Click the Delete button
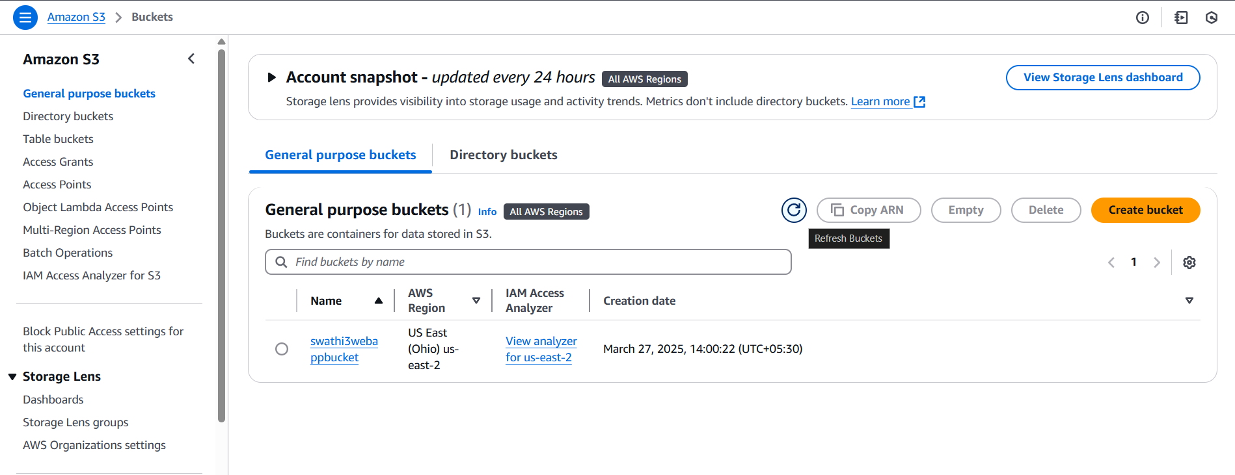1235x475 pixels. tap(1046, 210)
